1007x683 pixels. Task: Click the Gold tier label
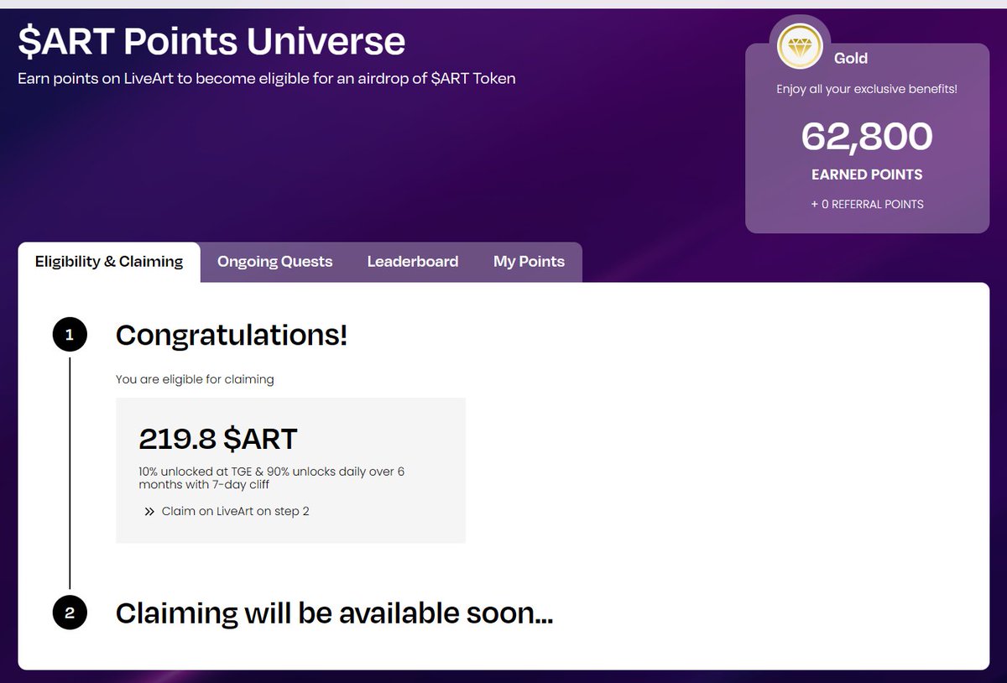[x=851, y=59]
